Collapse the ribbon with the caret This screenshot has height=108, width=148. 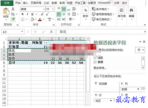(x=145, y=25)
